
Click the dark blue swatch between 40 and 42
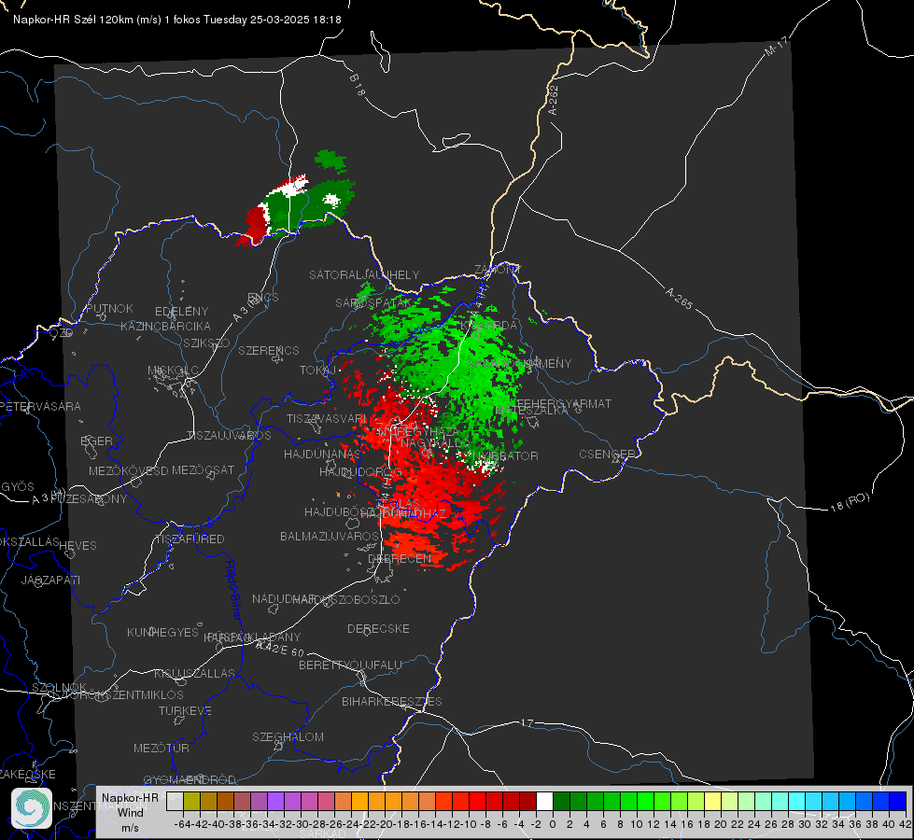click(x=898, y=802)
